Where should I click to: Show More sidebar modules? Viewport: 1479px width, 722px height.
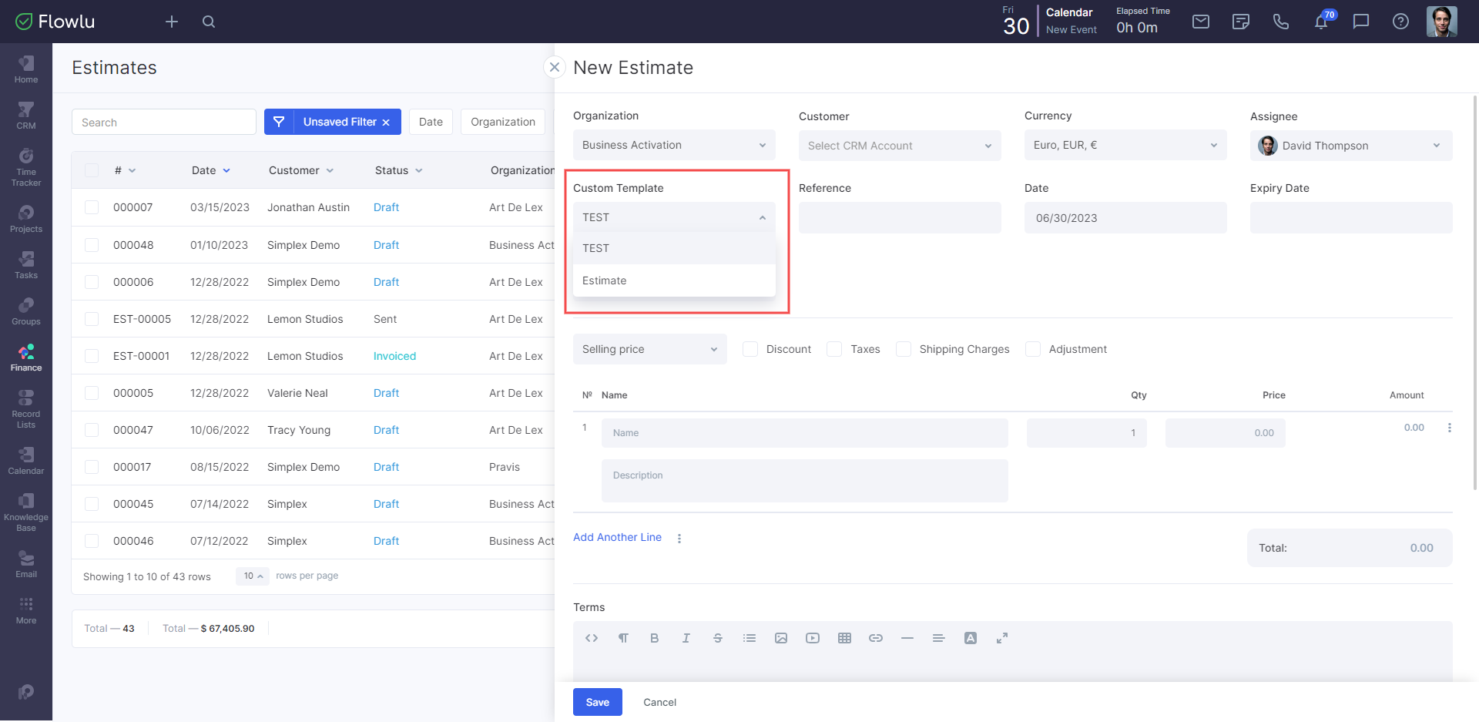point(26,610)
